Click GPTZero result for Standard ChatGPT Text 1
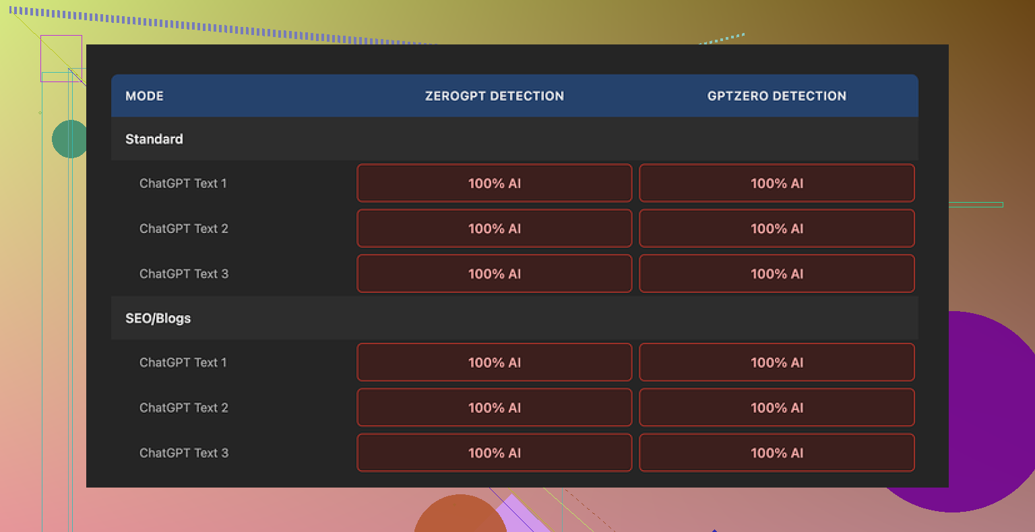The width and height of the screenshot is (1035, 532). [x=776, y=183]
